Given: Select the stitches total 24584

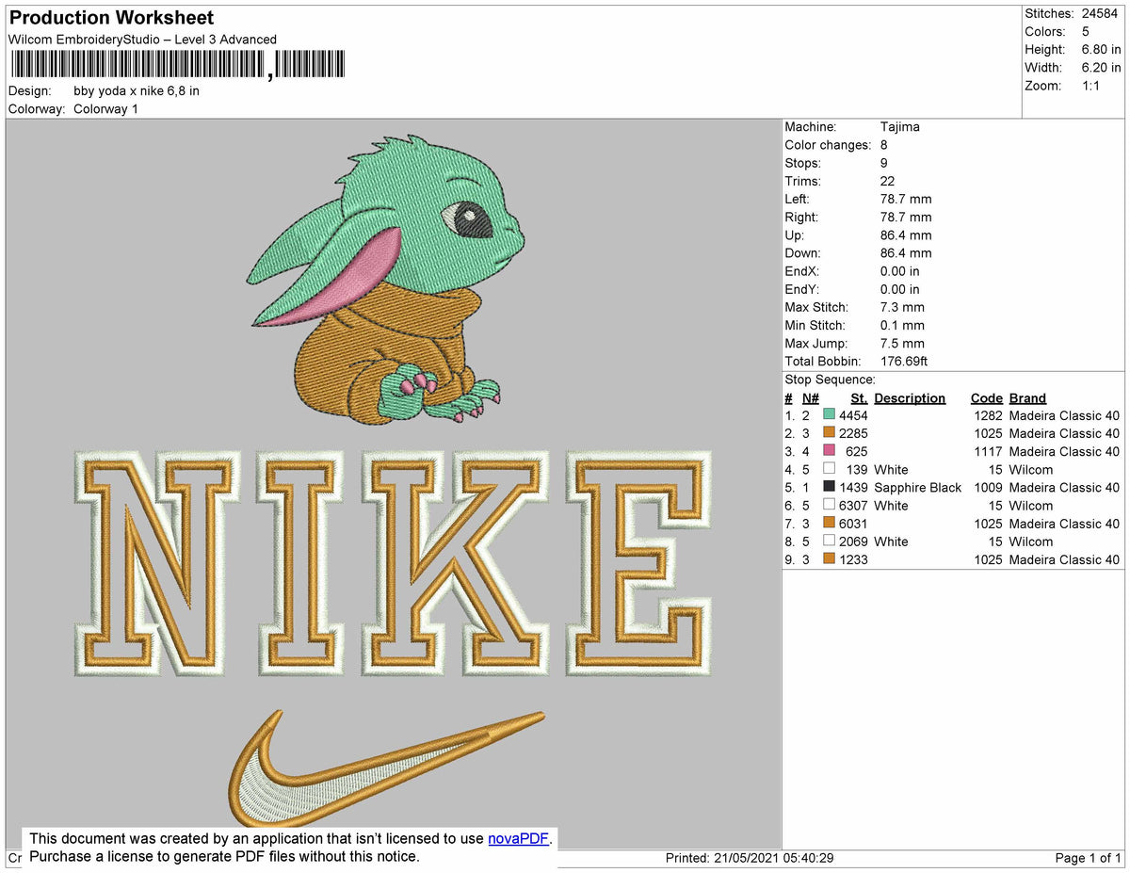Looking at the screenshot, I should coord(1099,13).
